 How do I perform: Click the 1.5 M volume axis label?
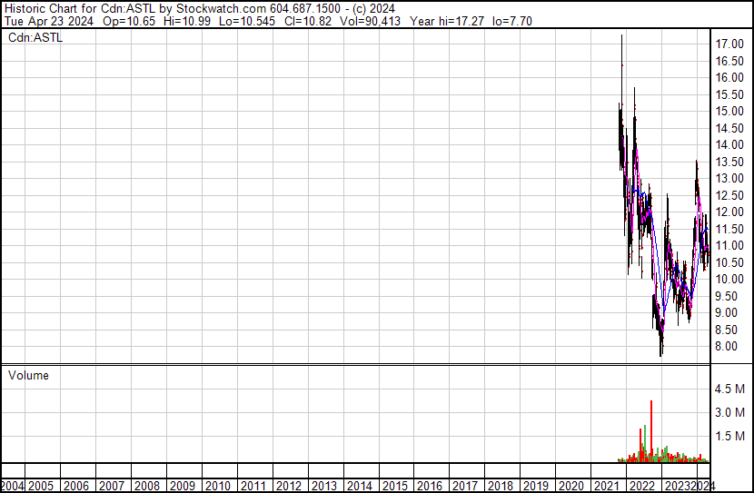point(730,436)
